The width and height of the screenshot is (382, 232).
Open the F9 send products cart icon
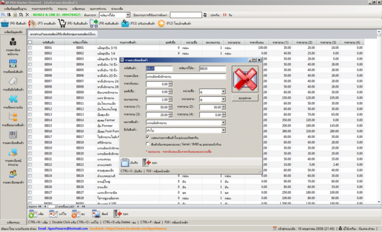coord(94,23)
